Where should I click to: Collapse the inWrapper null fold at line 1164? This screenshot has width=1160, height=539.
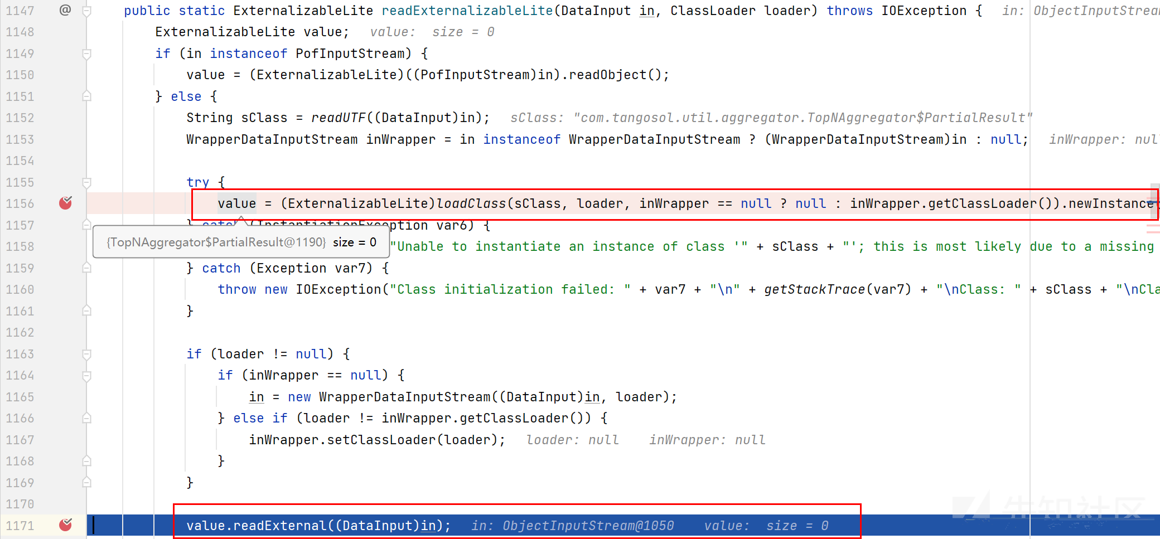[86, 376]
